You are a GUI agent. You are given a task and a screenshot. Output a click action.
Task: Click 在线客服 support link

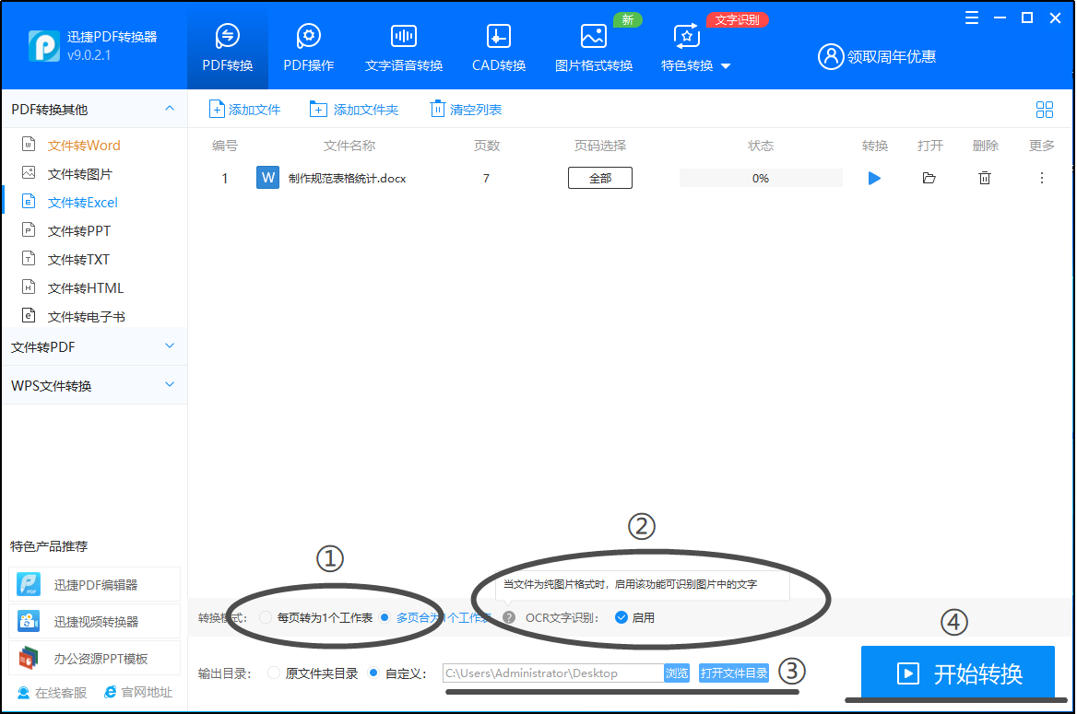[53, 692]
